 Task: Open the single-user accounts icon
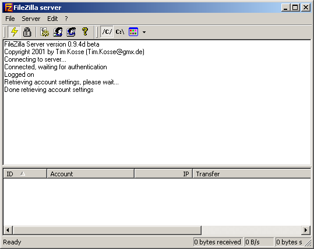pyautogui.click(x=58, y=32)
